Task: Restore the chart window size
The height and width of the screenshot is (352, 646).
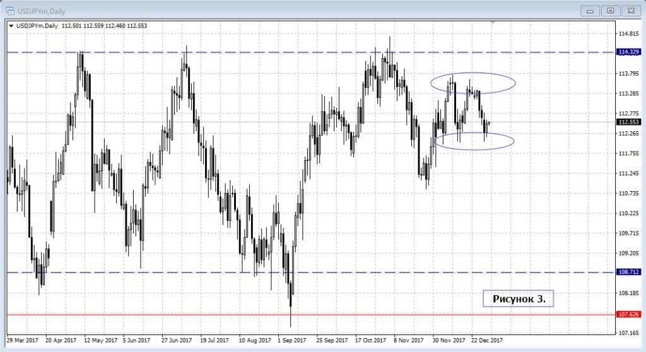Action: 610,10
